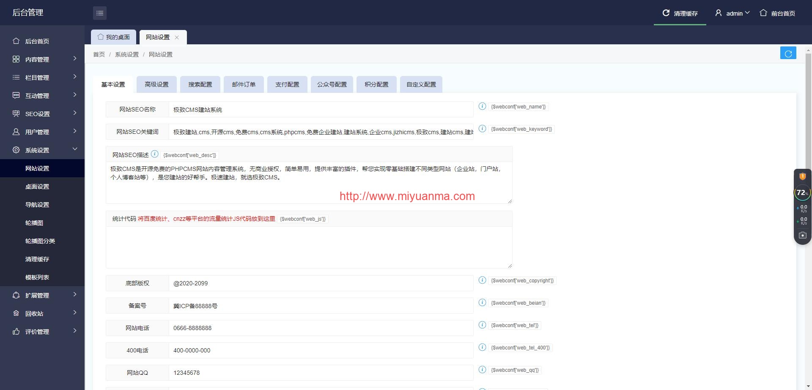
Task: Click the 网站SEO名称 input field
Action: [321, 109]
